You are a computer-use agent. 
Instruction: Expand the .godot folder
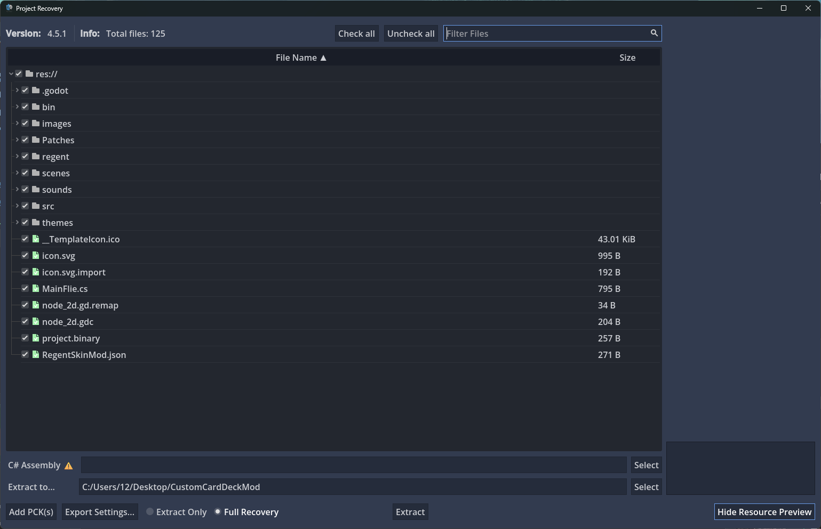pos(17,90)
